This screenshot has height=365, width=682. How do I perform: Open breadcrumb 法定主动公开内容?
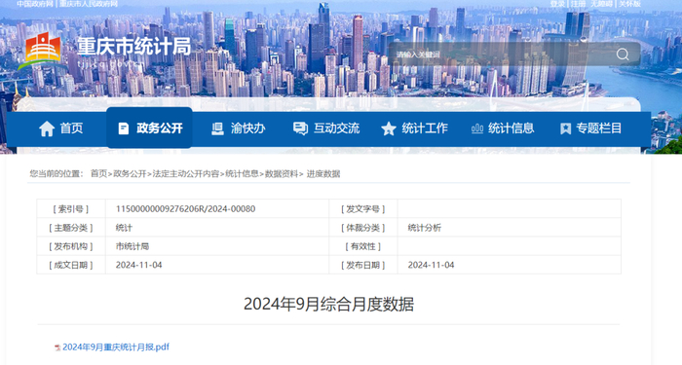(x=186, y=174)
